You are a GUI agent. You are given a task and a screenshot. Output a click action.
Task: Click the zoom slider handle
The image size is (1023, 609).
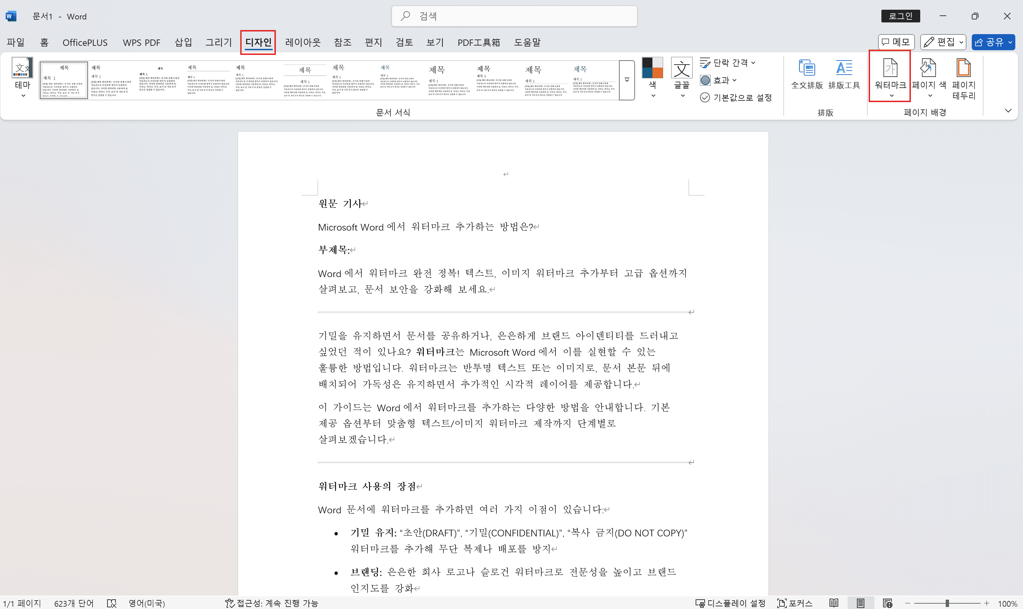pos(947,603)
